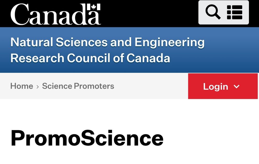
Task: Go to the Home breadcrumb link
Action: pos(22,86)
